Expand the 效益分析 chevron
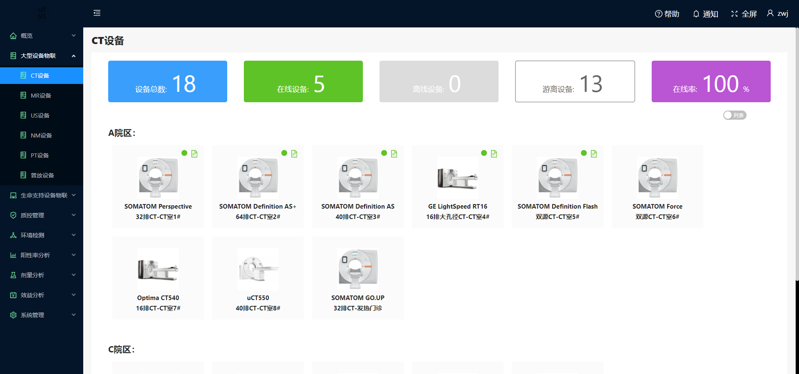Image resolution: width=799 pixels, height=374 pixels. pyautogui.click(x=74, y=295)
